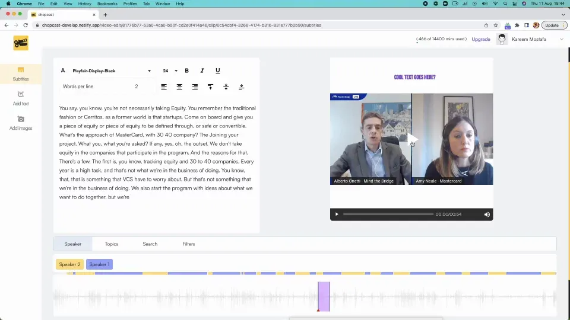Viewport: 570px width, 320px height.
Task: Toggle italic subtitle formatting
Action: [202, 71]
